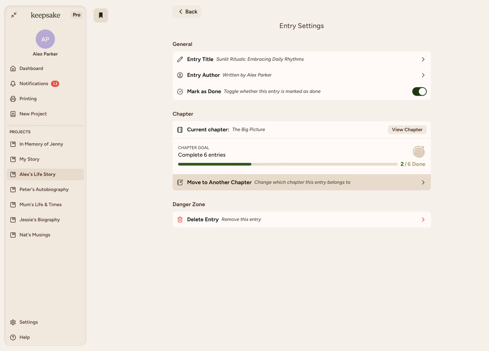Click the chapter goal progress bar
The image size is (489, 351).
287,164
